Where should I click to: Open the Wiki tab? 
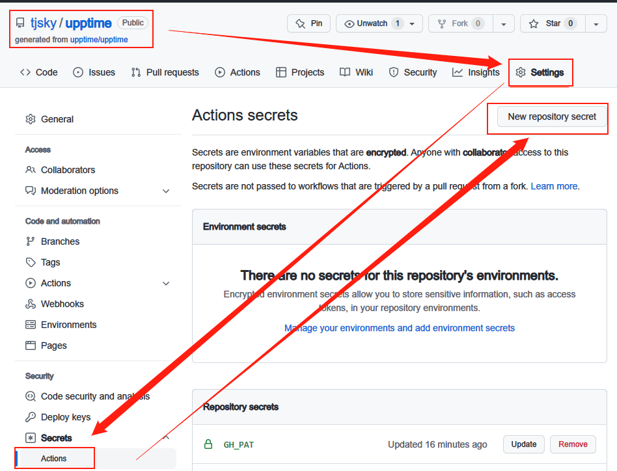click(357, 72)
